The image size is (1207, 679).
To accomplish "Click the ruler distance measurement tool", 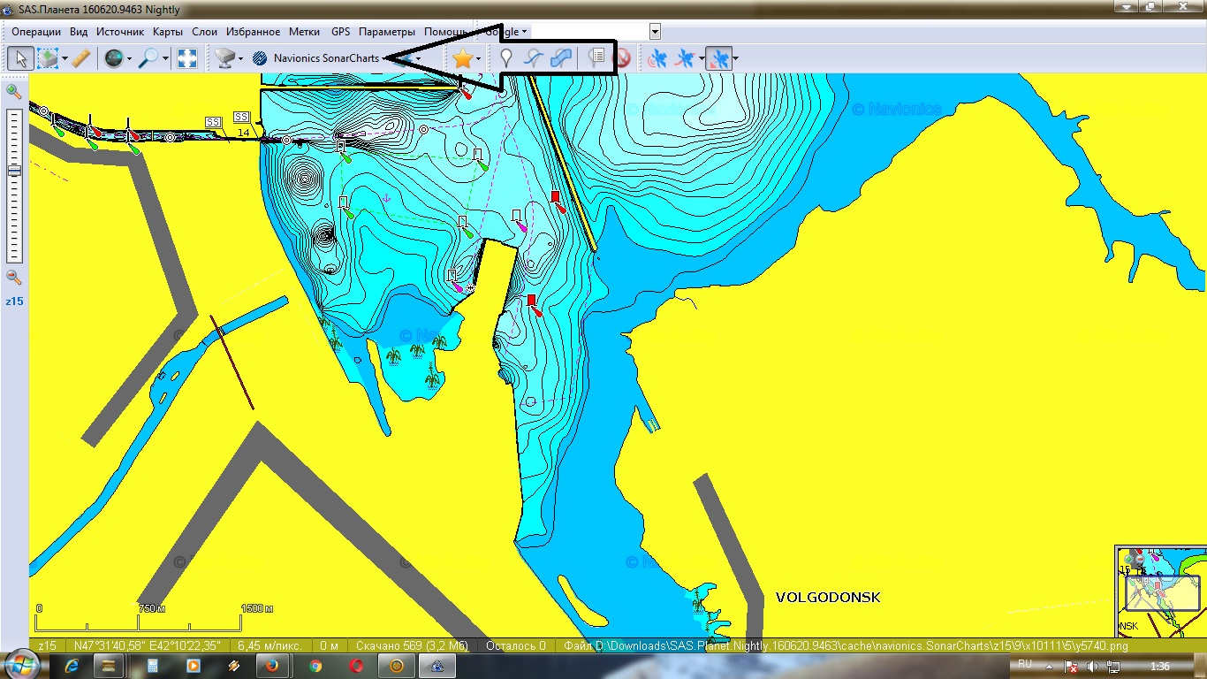I will 80,59.
